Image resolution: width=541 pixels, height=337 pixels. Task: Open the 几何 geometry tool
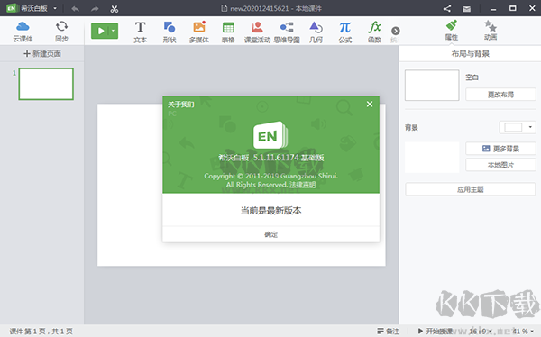click(316, 32)
